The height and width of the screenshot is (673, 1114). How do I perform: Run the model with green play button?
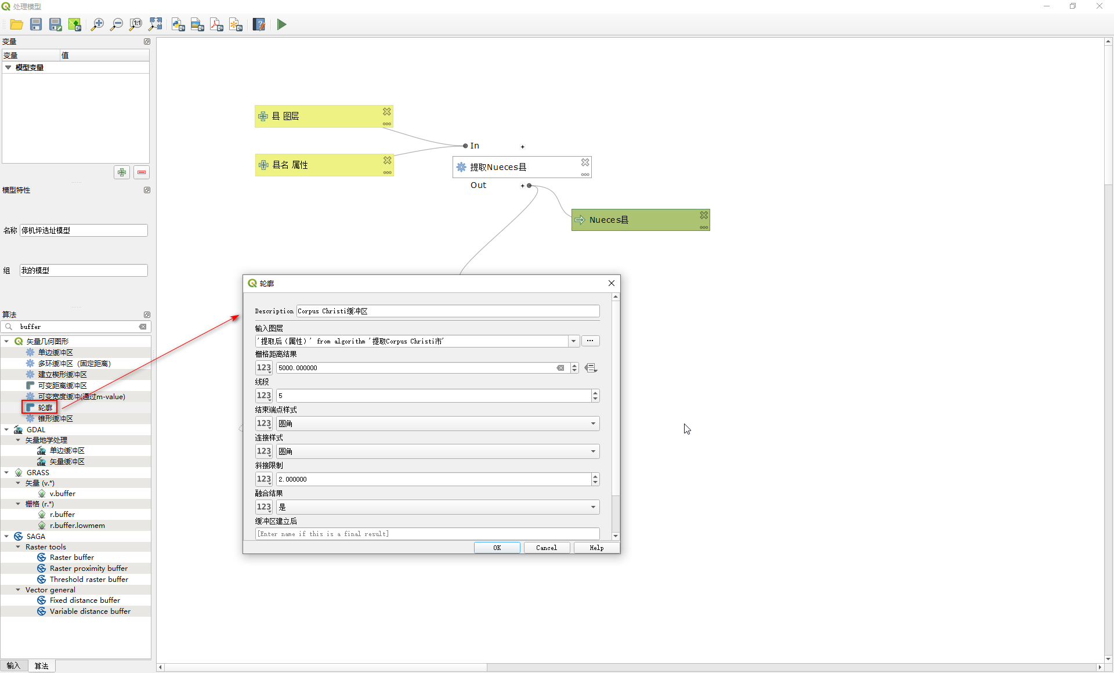(281, 24)
